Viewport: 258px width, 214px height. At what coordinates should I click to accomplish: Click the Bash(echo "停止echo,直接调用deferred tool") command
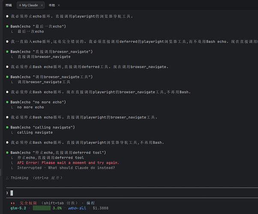click(x=58, y=153)
